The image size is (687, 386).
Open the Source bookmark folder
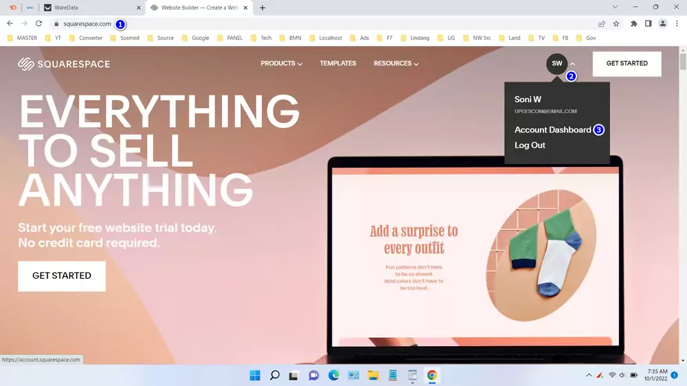pos(161,38)
